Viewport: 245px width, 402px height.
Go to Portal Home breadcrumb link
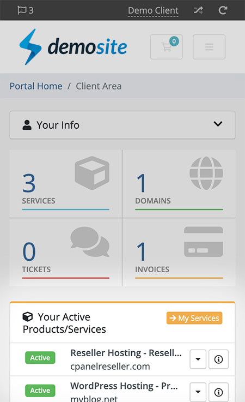[36, 86]
